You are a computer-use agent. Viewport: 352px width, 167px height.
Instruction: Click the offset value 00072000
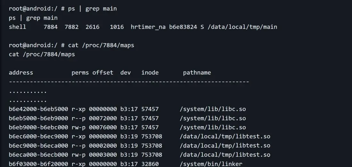click(x=103, y=119)
